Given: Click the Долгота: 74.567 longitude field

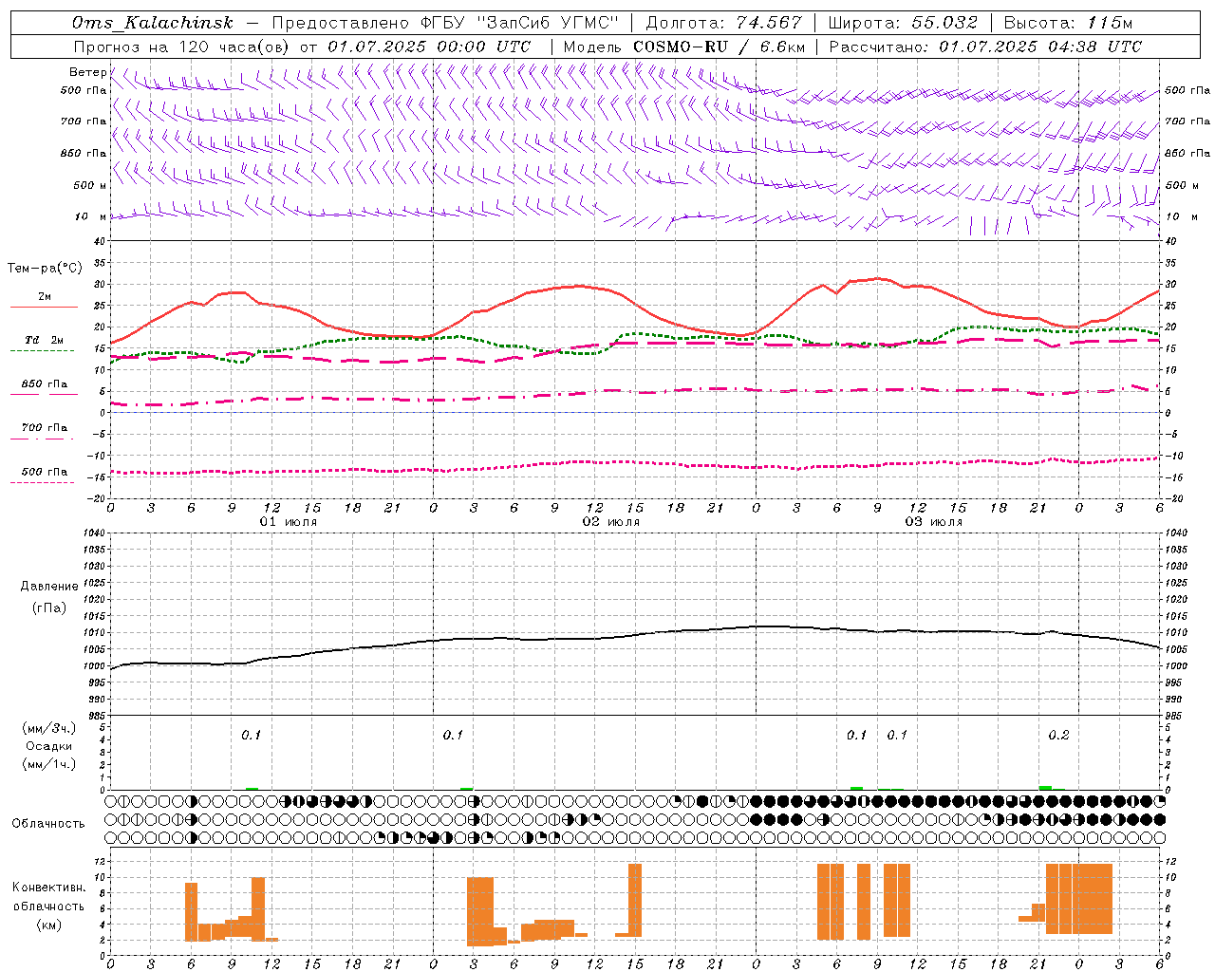Looking at the screenshot, I should pos(724,23).
